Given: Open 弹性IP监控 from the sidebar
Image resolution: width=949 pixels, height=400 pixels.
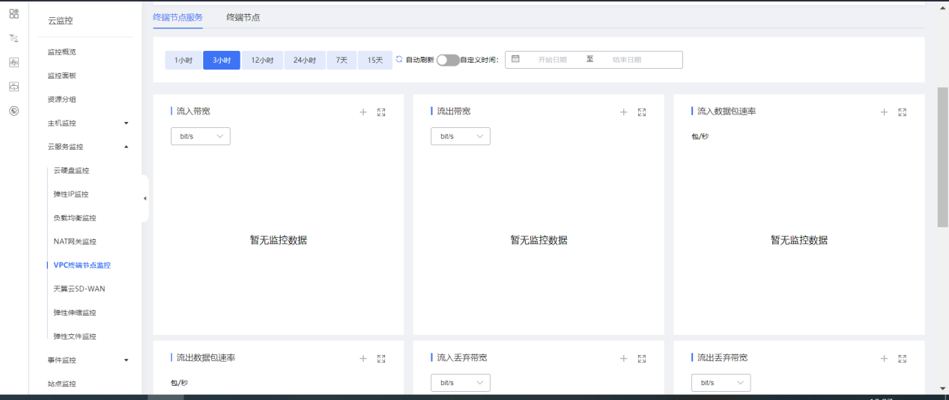Looking at the screenshot, I should 71,194.
